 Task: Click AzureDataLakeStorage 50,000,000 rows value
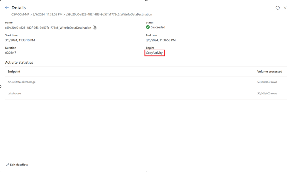tap(267, 82)
